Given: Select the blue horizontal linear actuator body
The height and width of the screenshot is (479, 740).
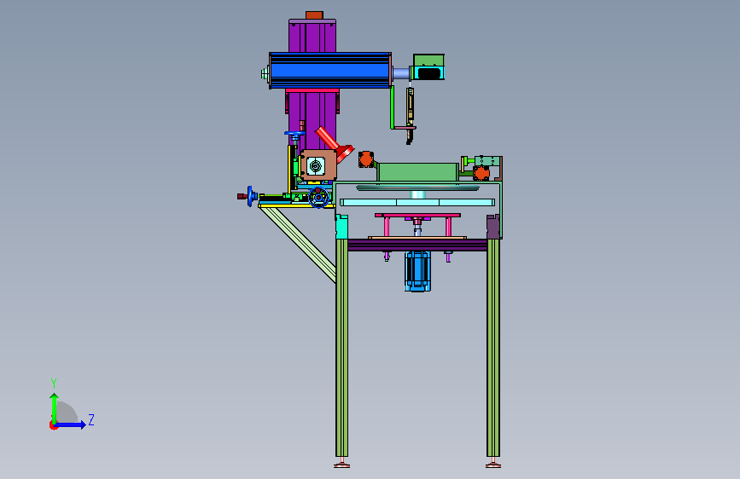Looking at the screenshot, I should click(330, 71).
